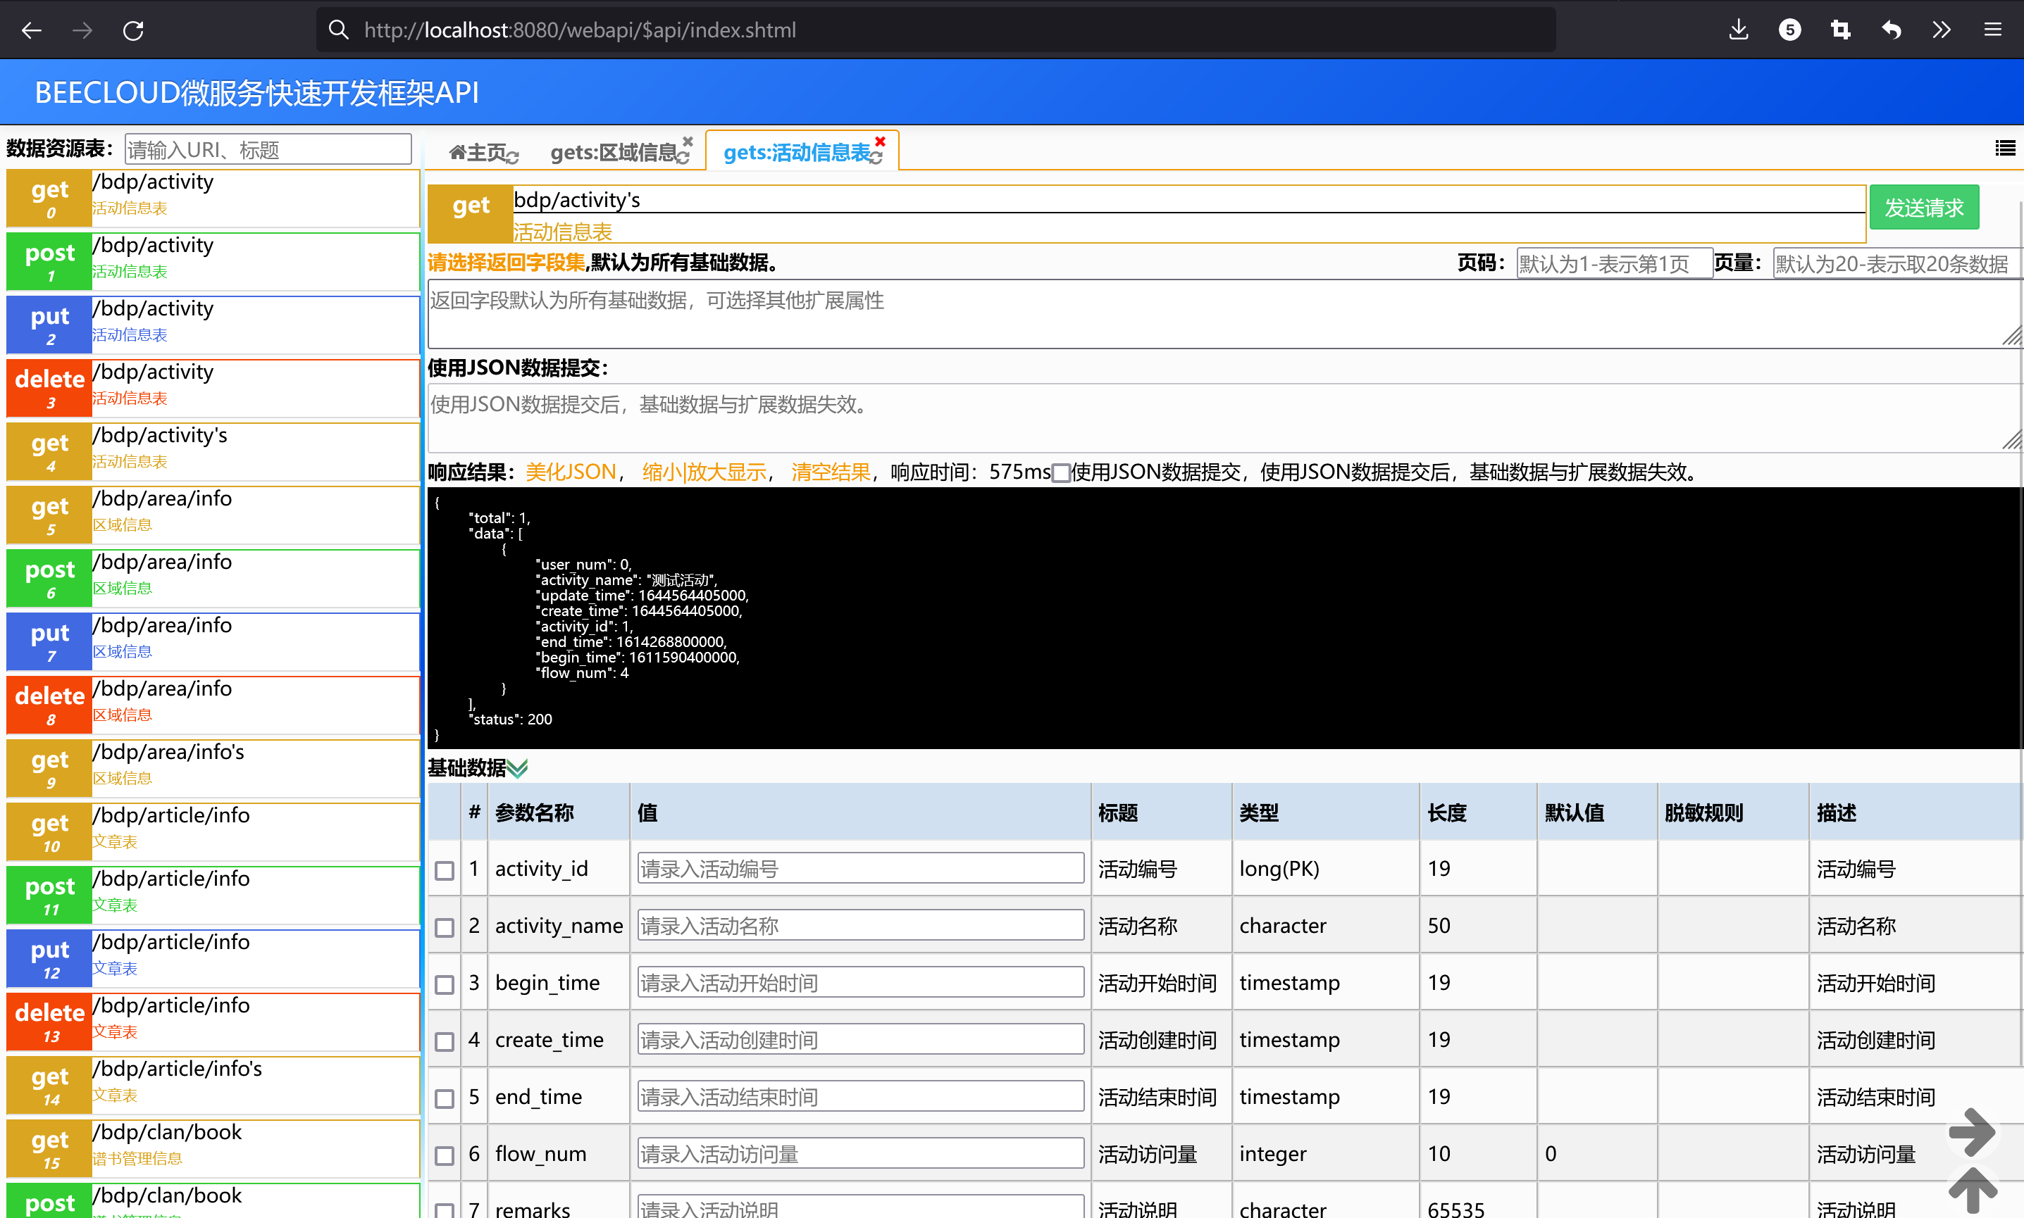Click the crop screenshot icon
This screenshot has height=1218, width=2024.
1841,30
